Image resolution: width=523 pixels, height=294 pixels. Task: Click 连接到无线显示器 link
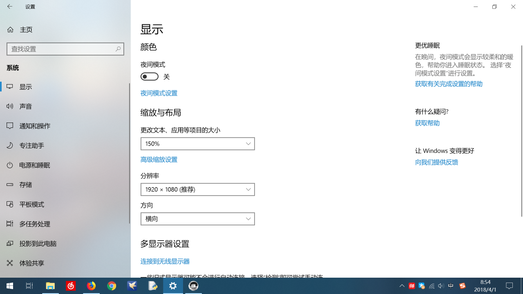[x=165, y=261]
